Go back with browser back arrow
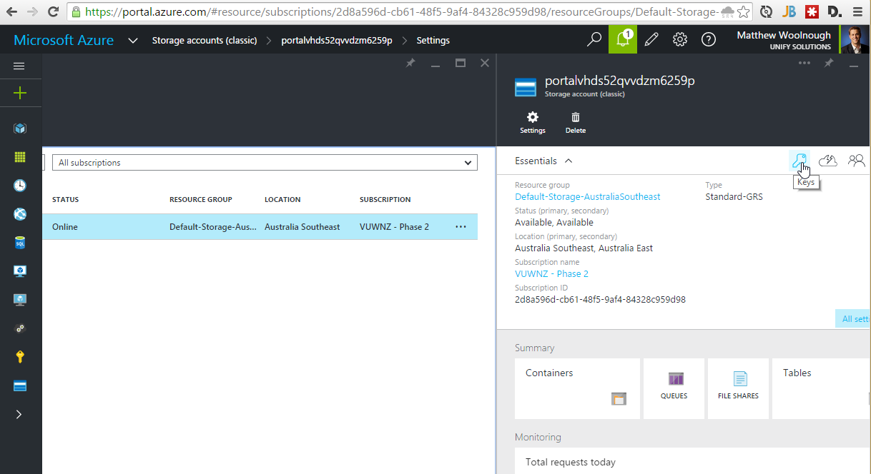The width and height of the screenshot is (871, 474). click(x=11, y=11)
